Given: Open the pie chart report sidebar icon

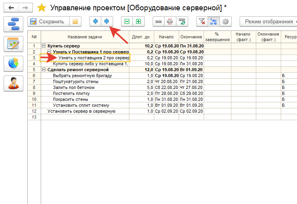Looking at the screenshot, I should [x=13, y=64].
